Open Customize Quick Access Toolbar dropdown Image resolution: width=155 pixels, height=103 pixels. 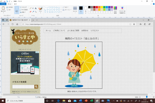[11, 1]
